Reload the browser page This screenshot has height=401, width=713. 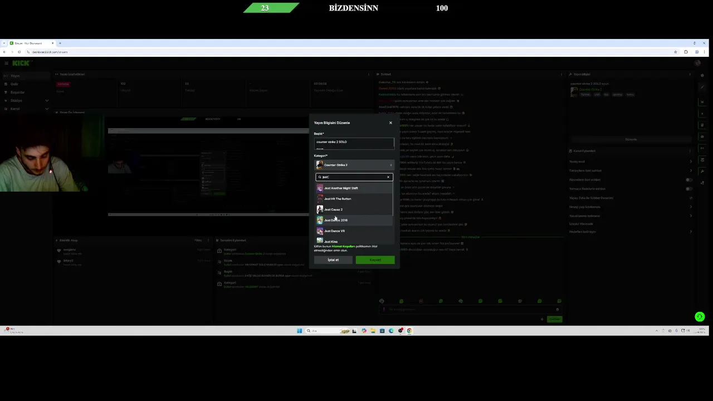[19, 52]
